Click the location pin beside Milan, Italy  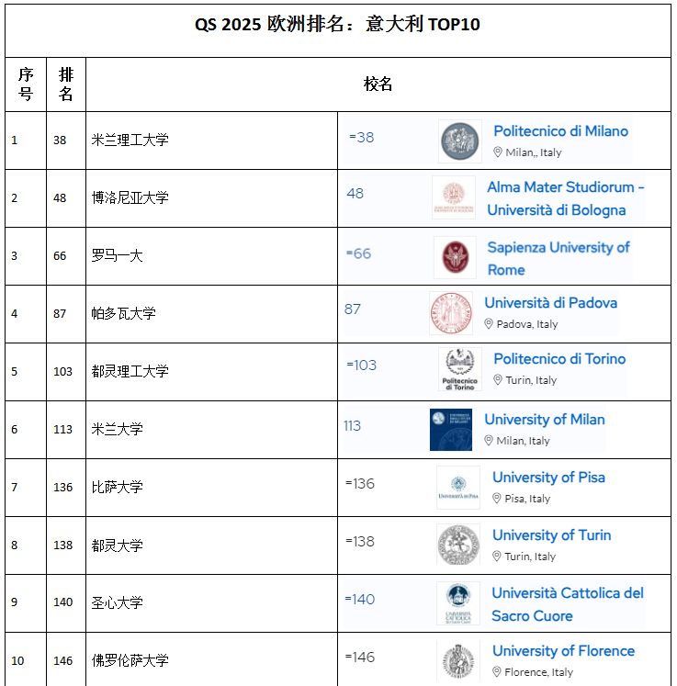coord(489,441)
